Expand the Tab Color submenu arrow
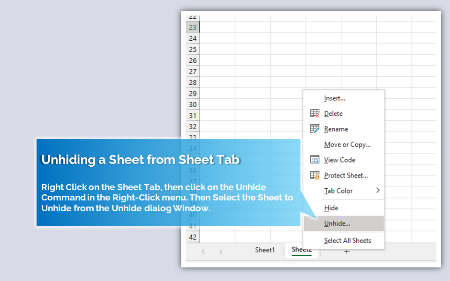Image resolution: width=450 pixels, height=281 pixels. pyautogui.click(x=378, y=190)
